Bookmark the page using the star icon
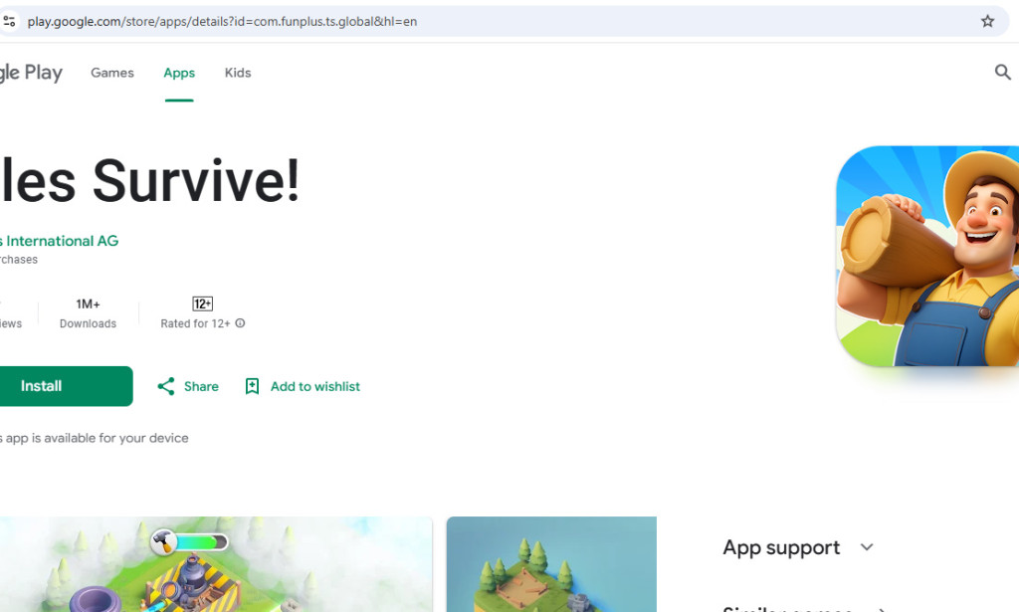This screenshot has width=1019, height=612. point(986,20)
